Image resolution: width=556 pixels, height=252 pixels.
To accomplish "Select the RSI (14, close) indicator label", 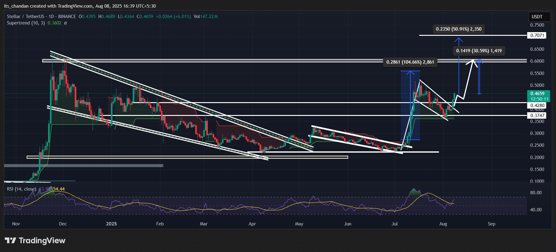I will coord(21,189).
